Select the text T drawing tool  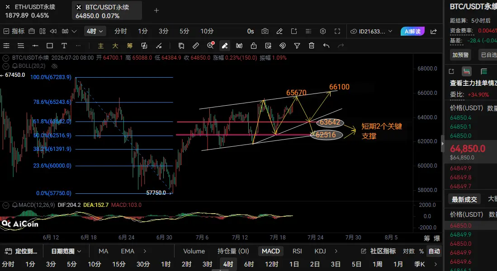pyautogui.click(x=64, y=46)
